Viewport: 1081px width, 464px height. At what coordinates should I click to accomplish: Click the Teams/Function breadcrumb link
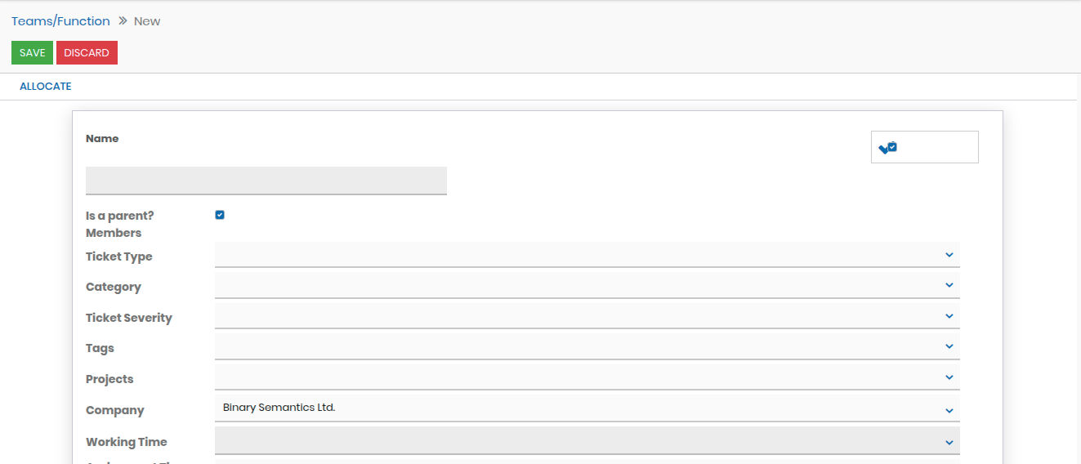coord(60,21)
